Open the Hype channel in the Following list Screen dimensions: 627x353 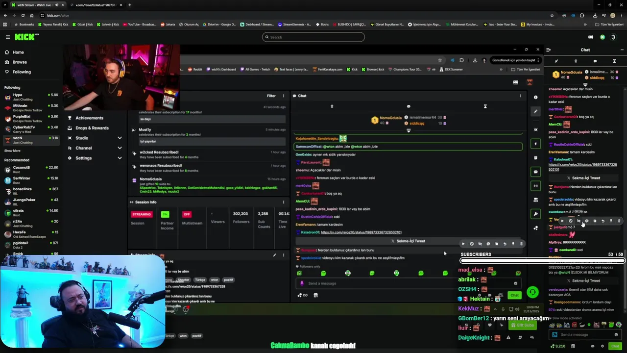pyautogui.click(x=30, y=97)
